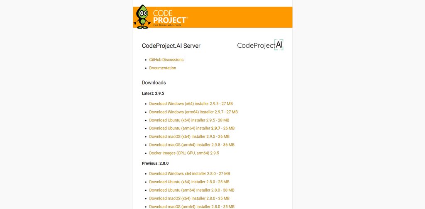Image resolution: width=425 pixels, height=209 pixels.
Task: Click the CodeProject.AI logo image
Action: 260,45
